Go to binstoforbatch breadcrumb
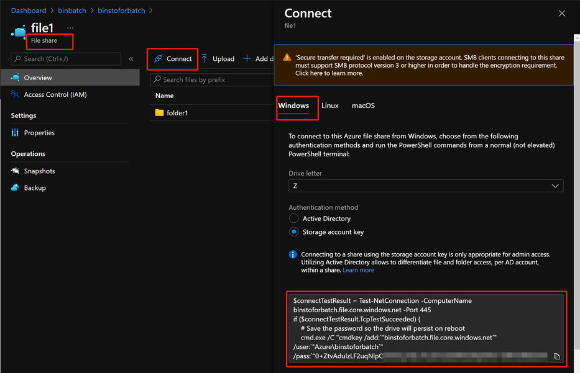This screenshot has width=580, height=373. click(x=121, y=11)
